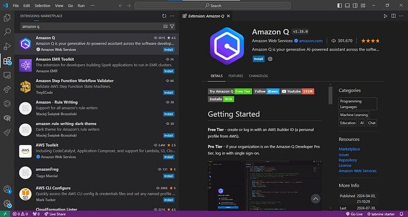Split the editor to the right
Viewport: 408px width, 217px height.
click(393, 16)
